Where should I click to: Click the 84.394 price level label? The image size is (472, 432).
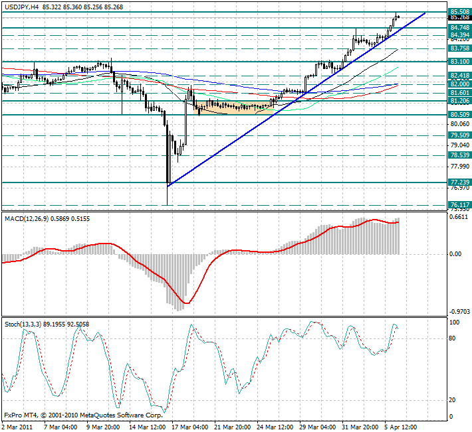coord(459,35)
